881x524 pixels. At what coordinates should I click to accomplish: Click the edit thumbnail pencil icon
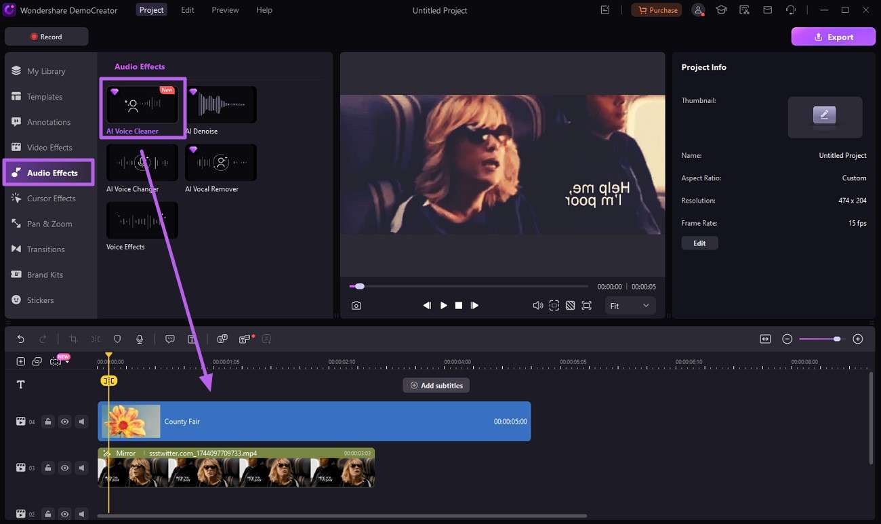[x=825, y=115]
